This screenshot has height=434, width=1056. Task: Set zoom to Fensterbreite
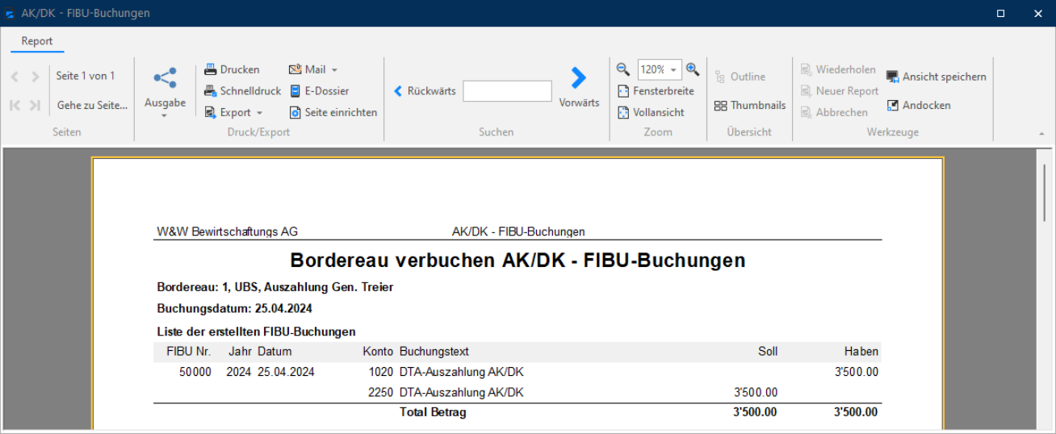[x=656, y=91]
